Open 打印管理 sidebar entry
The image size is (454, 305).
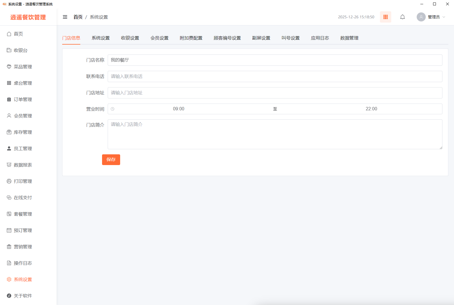[23, 181]
